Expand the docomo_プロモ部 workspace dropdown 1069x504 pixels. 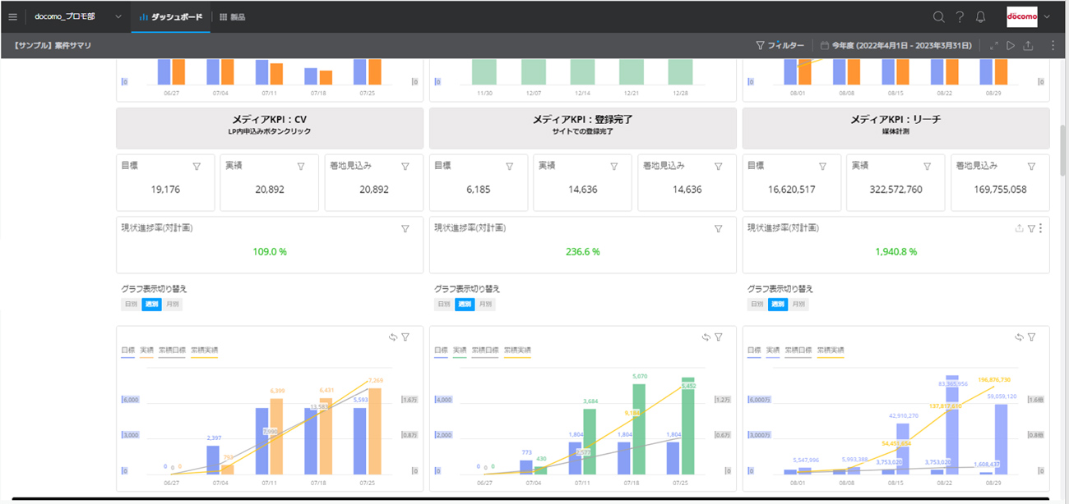click(118, 16)
